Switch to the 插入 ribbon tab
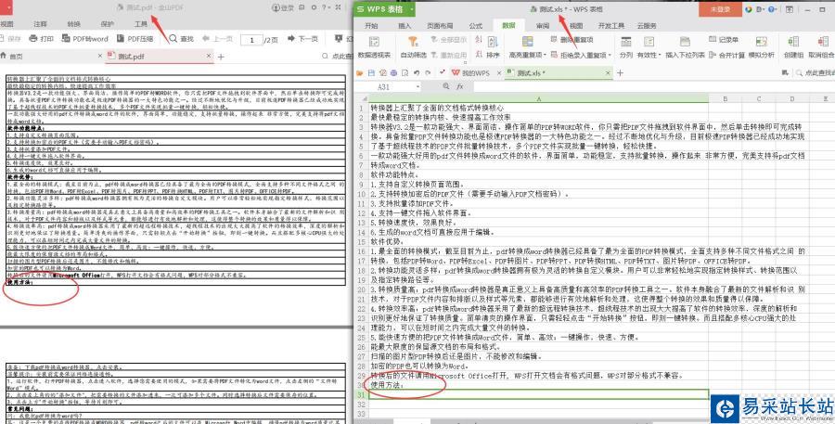This screenshot has width=835, height=424. [x=405, y=26]
